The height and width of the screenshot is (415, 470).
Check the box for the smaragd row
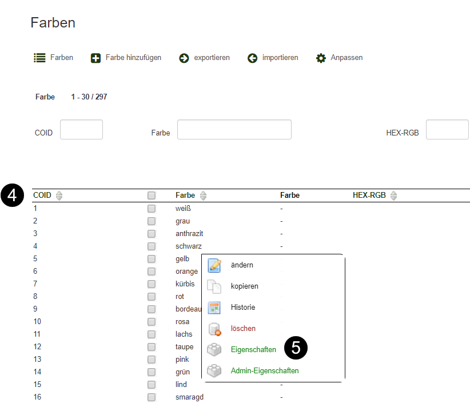152,397
